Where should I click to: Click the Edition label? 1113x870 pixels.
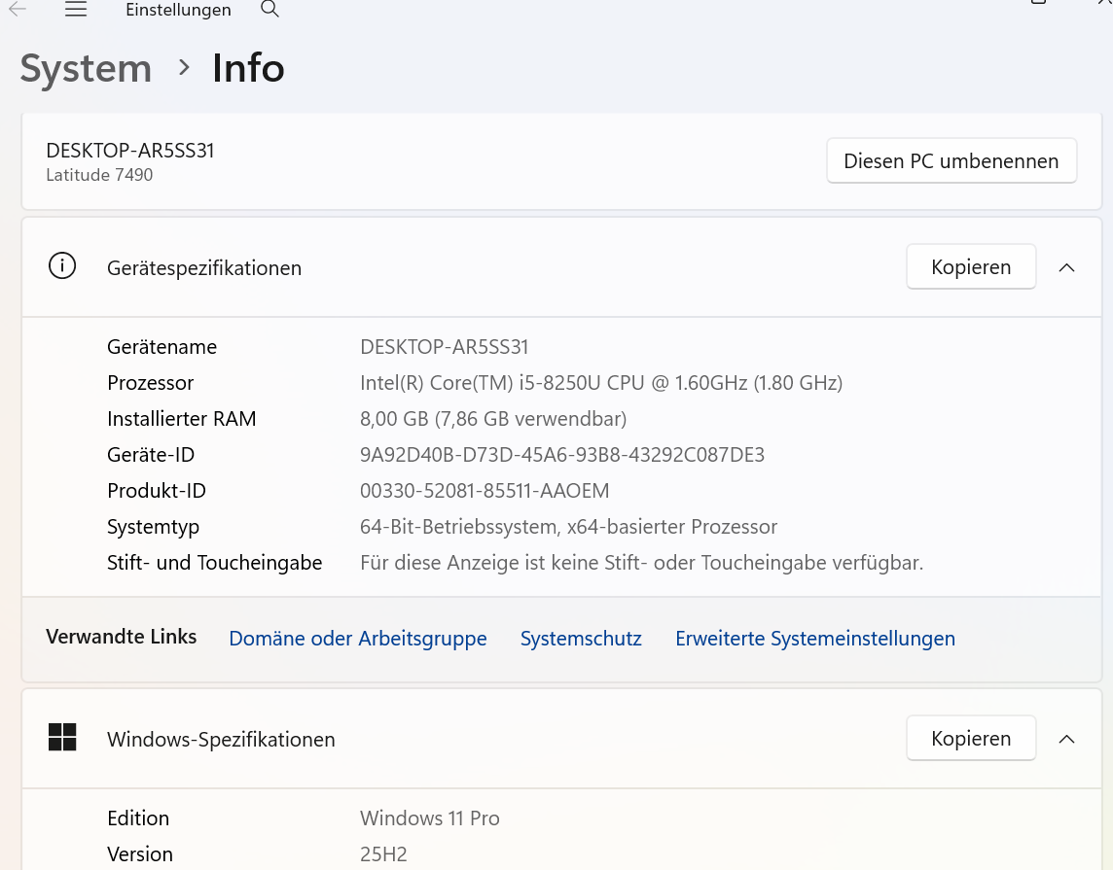(138, 818)
